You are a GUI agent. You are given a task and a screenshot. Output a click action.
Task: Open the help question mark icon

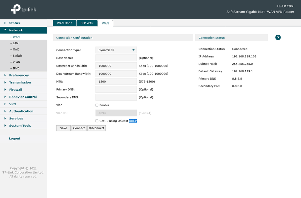pyautogui.click(x=278, y=37)
